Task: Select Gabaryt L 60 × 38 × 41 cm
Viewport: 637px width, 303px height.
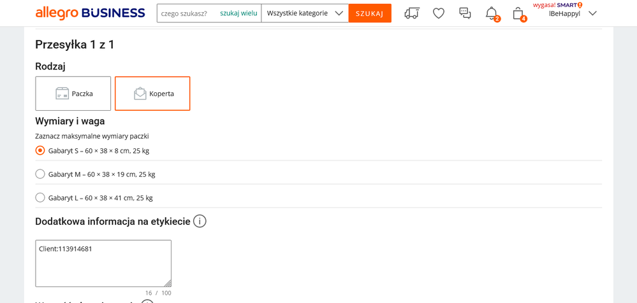Action: pos(40,198)
